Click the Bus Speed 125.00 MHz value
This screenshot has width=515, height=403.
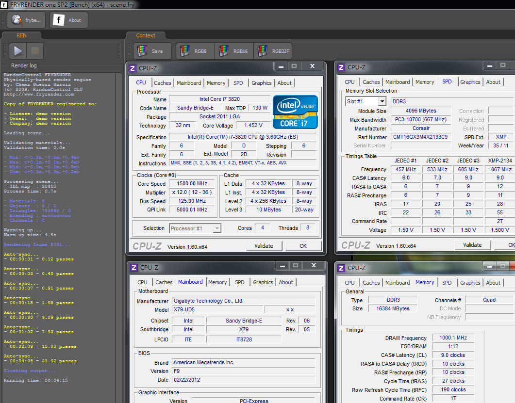[192, 201]
